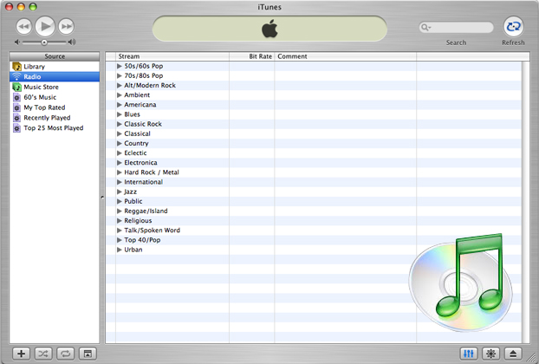This screenshot has width=539, height=364.
Task: Expand the Blues stream category
Action: click(120, 114)
